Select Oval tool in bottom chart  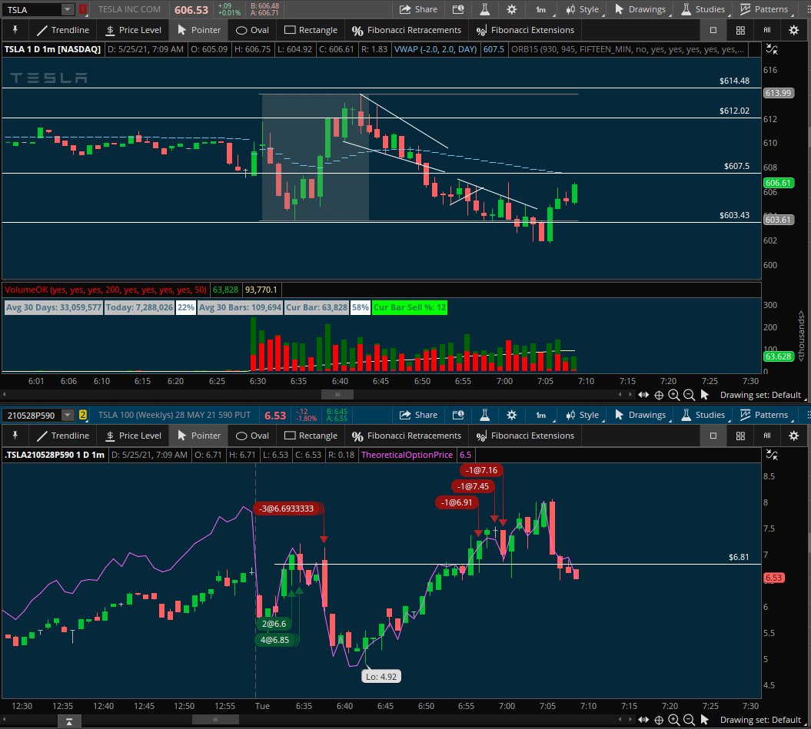click(252, 436)
